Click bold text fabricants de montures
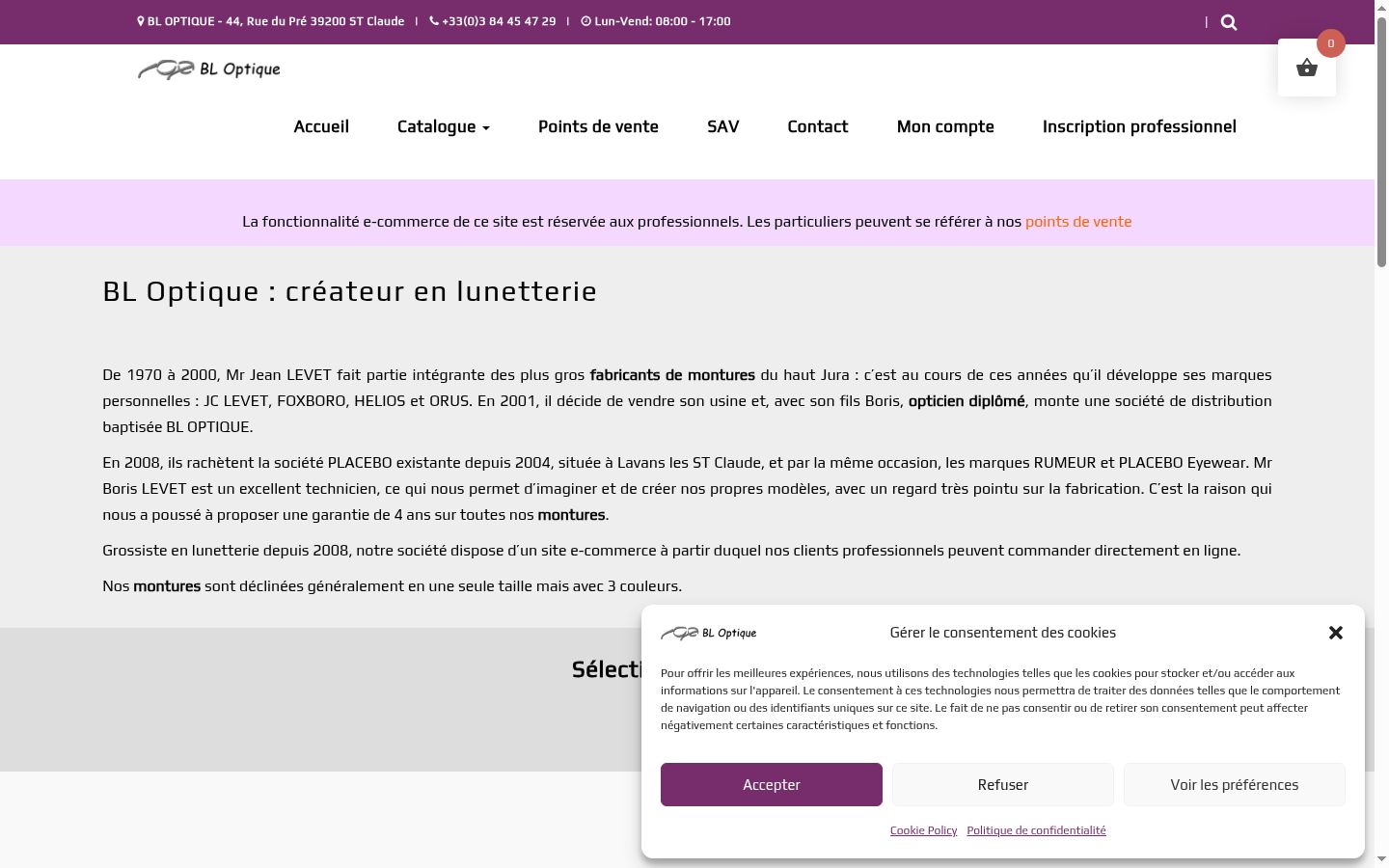The height and width of the screenshot is (868, 1389). pyautogui.click(x=672, y=375)
